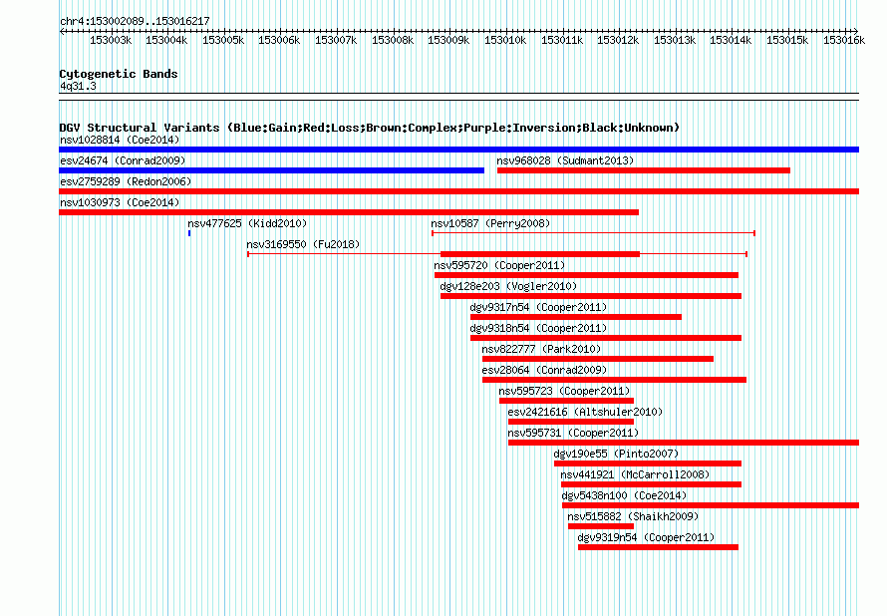This screenshot has height=616, width=887.
Task: Open nsv3169550 (Fu2018) variant label
Action: click(303, 244)
